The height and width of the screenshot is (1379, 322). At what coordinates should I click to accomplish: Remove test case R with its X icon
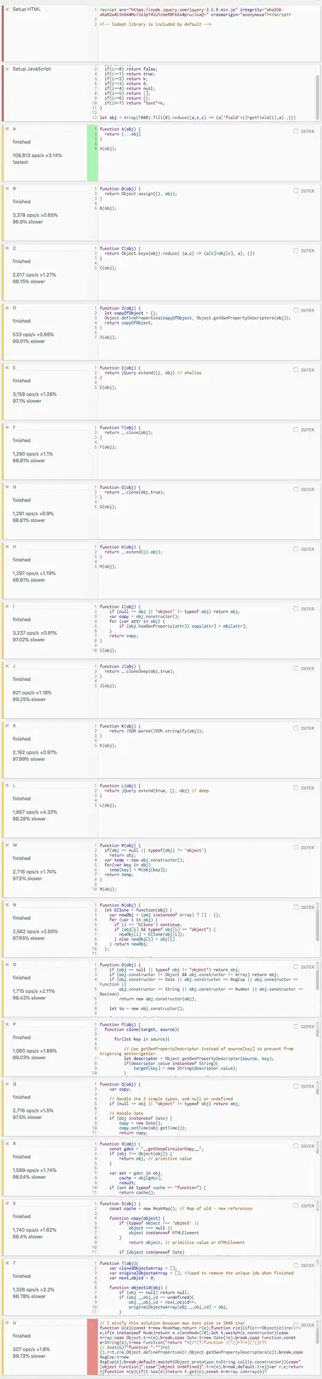pos(8,1143)
